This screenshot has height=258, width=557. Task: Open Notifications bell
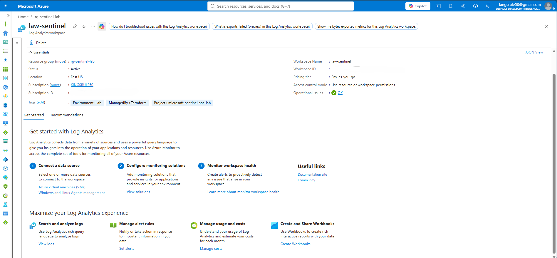click(x=450, y=6)
